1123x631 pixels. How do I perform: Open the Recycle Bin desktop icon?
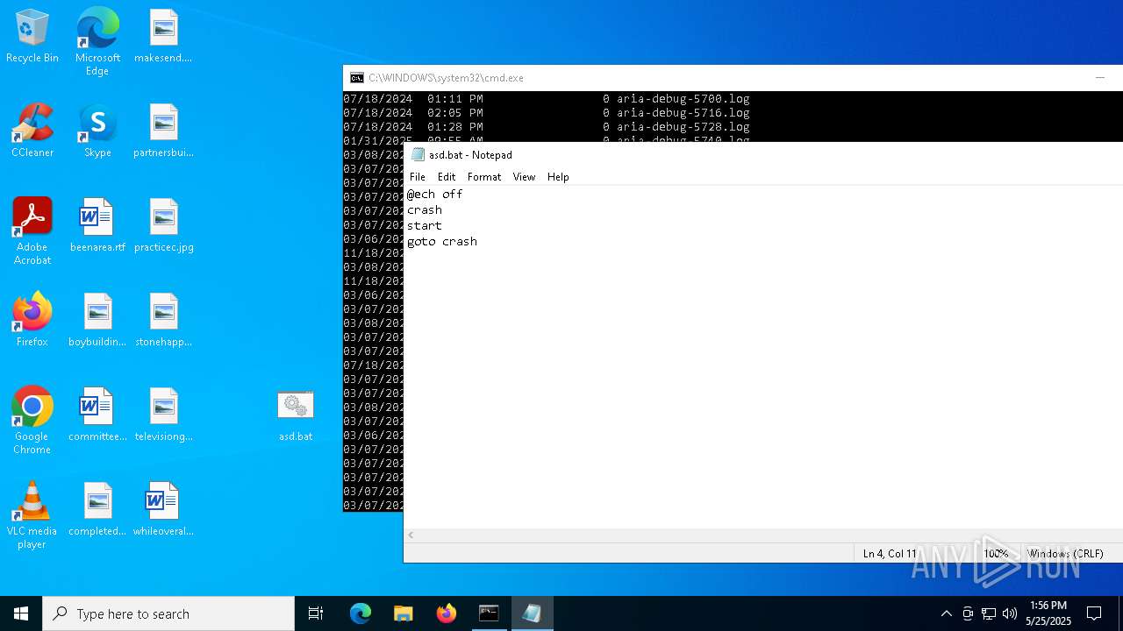click(32, 36)
